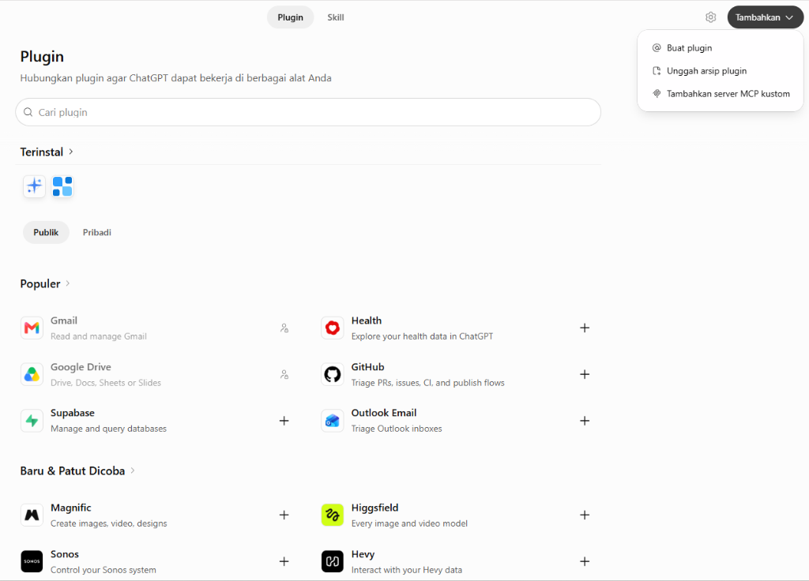Open the settings gear icon

click(710, 17)
